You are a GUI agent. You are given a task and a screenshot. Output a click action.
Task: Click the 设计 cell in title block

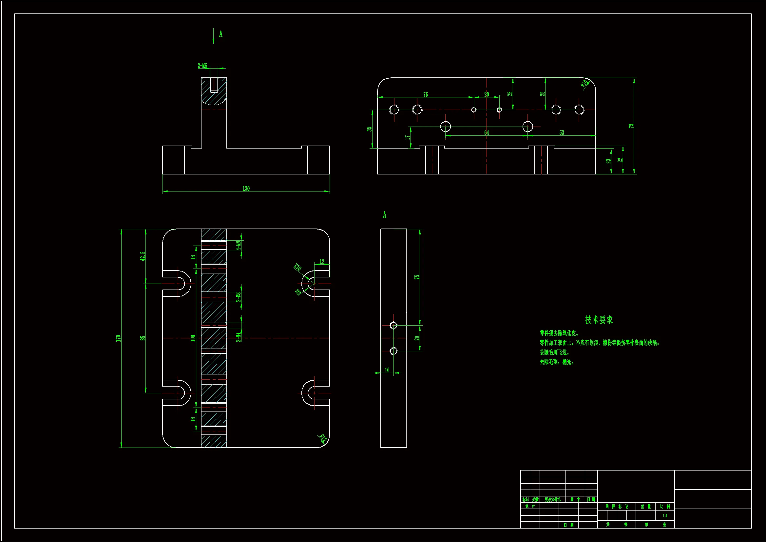click(530, 506)
